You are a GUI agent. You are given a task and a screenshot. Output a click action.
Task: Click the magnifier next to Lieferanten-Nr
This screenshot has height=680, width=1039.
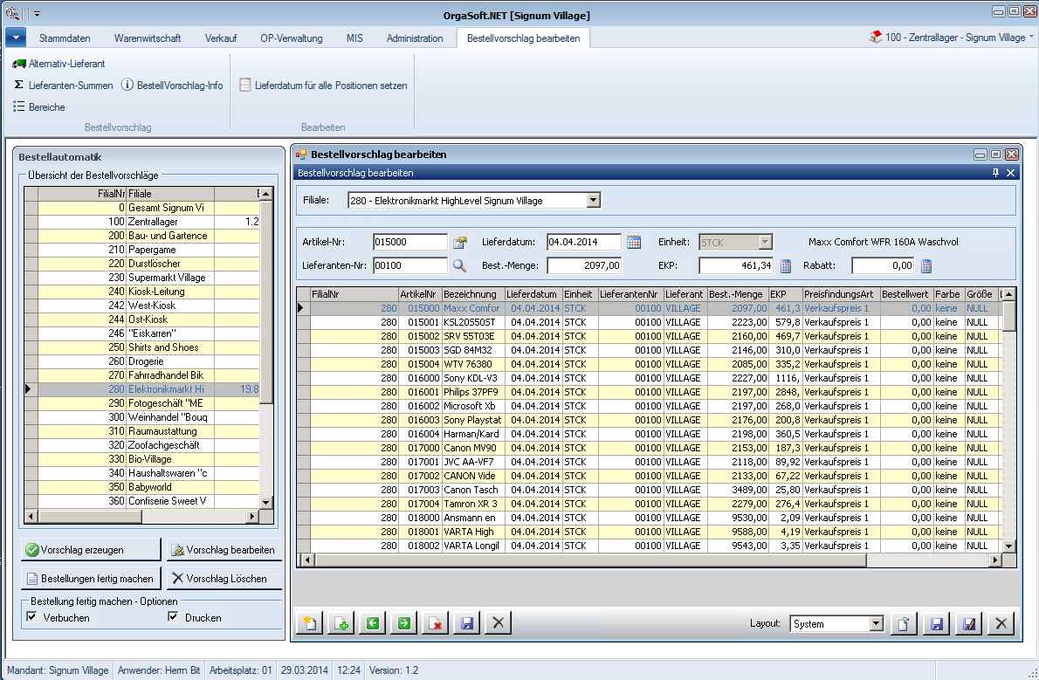pos(459,265)
